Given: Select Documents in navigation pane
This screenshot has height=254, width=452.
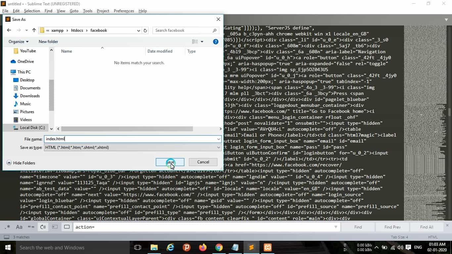Looking at the screenshot, I should [x=27, y=88].
